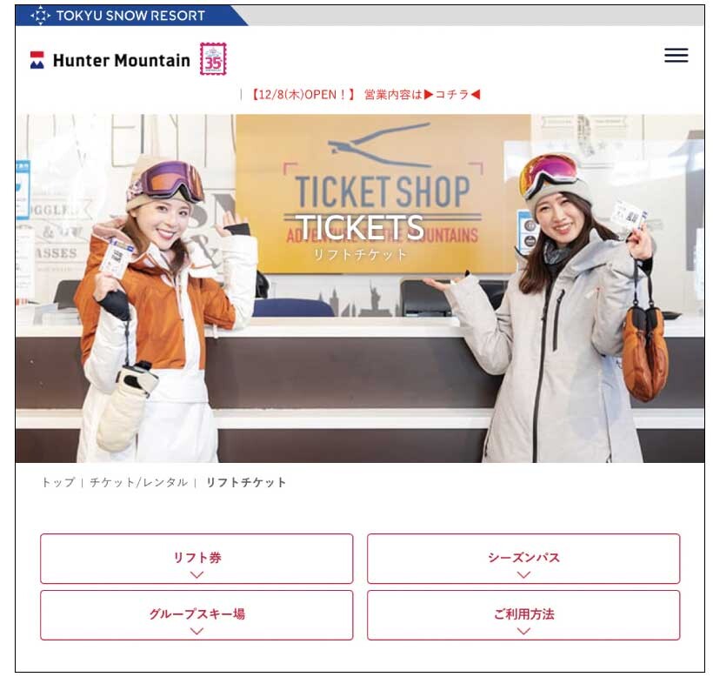Click the TICKETS hero banner image
The height and width of the screenshot is (677, 713).
(360, 288)
